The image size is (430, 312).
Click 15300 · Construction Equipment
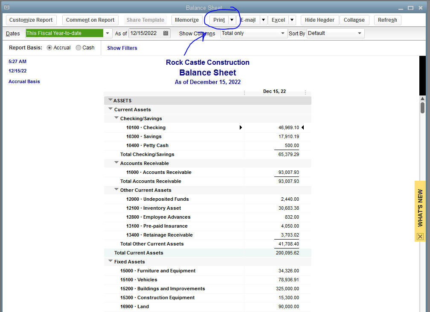coord(157,298)
